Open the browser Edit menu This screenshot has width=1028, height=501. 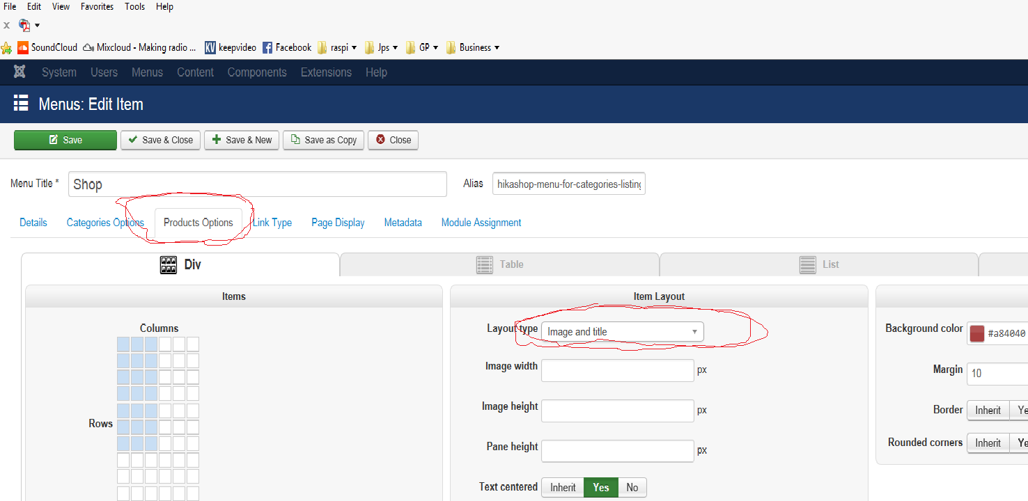coord(34,6)
